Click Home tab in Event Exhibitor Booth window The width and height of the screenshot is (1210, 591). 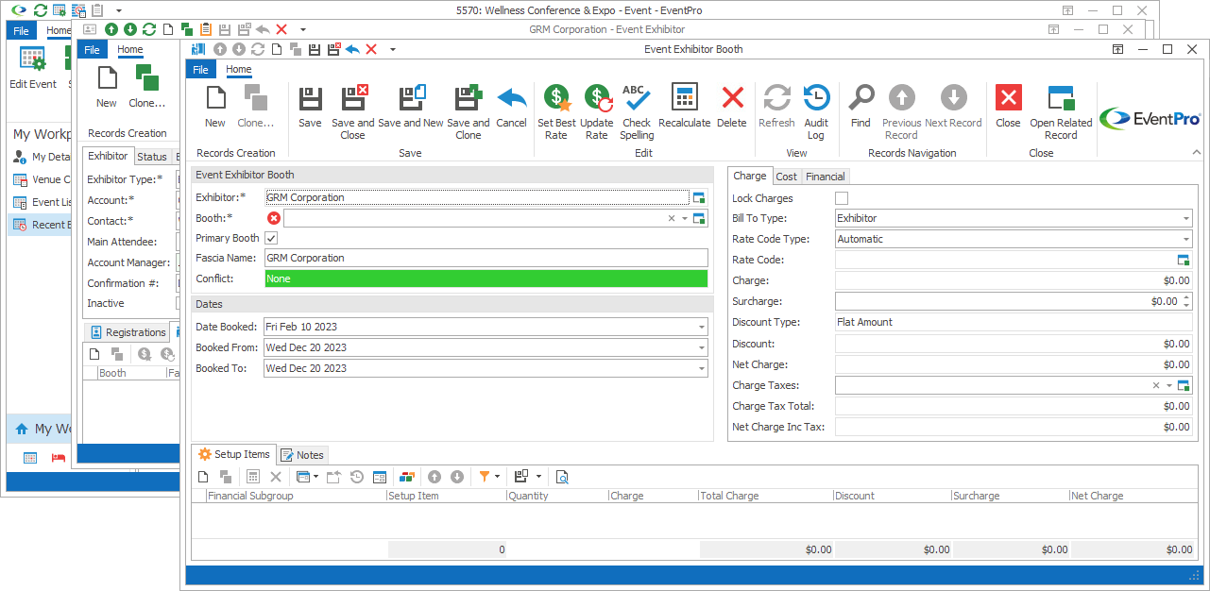pos(239,70)
